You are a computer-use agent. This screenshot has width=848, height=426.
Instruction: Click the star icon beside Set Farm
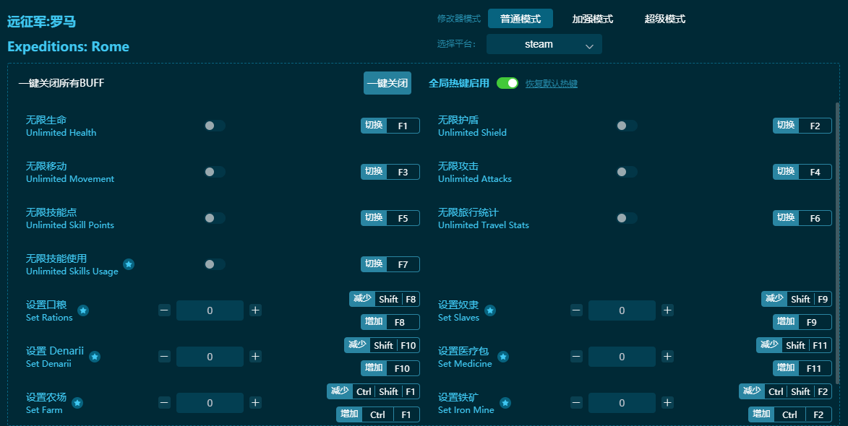click(x=77, y=403)
